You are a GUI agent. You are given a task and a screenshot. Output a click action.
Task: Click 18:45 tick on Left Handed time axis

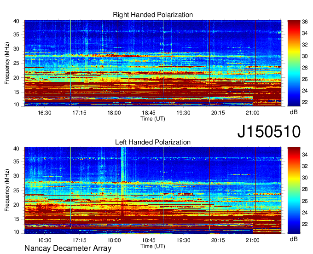pos(149,240)
